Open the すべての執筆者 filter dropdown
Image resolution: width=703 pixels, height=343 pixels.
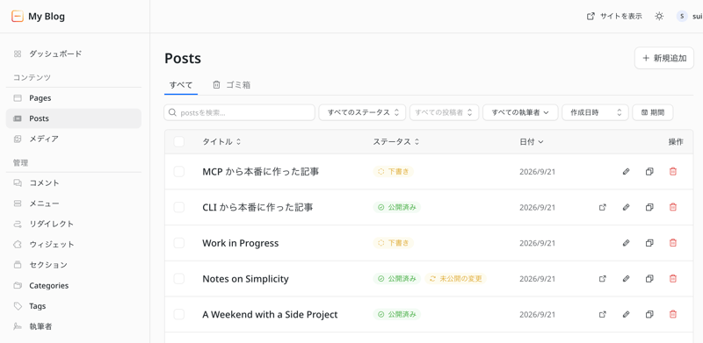pyautogui.click(x=520, y=112)
